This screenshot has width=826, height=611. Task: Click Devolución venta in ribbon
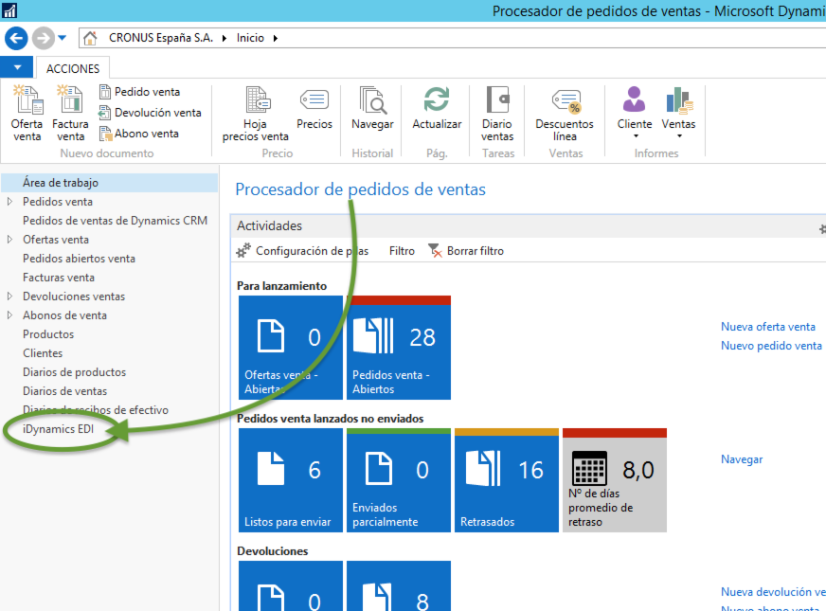[x=150, y=113]
